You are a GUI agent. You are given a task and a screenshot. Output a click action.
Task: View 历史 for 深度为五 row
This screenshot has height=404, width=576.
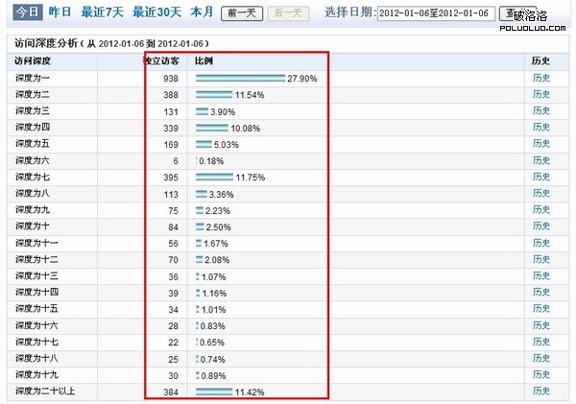click(540, 144)
